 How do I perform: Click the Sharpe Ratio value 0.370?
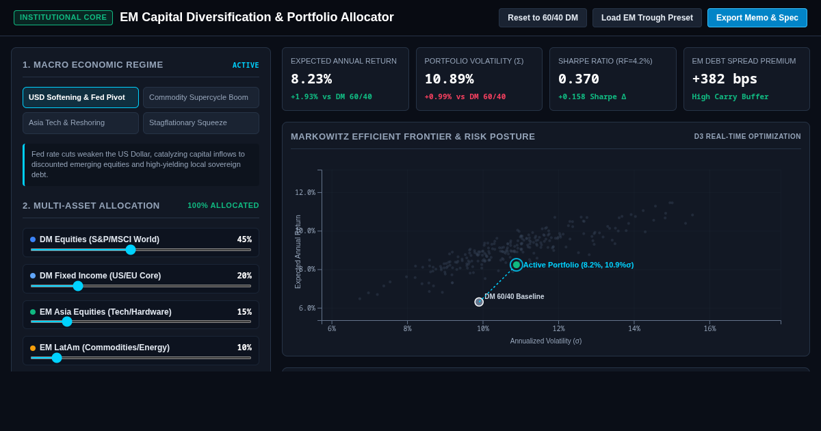pos(579,79)
